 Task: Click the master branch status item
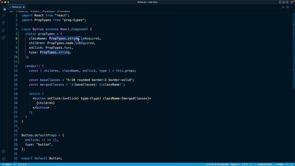click(6, 164)
